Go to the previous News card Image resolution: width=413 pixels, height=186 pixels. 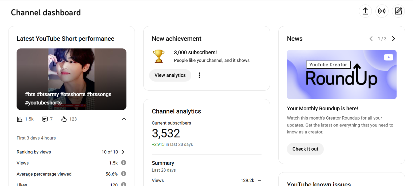(371, 39)
